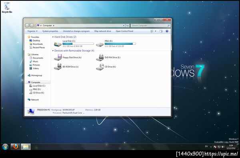Click System properties in toolbar
Screen dimensions: 240x158
pyautogui.click(x=50, y=31)
